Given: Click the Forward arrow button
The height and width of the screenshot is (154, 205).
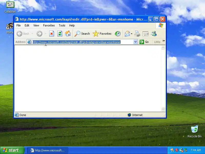Looking at the screenshot, I should 39,34.
